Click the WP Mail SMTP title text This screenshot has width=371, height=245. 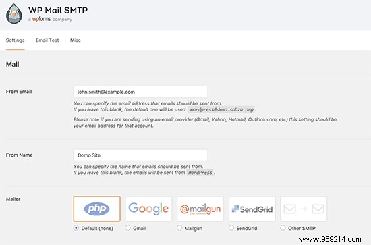pyautogui.click(x=58, y=10)
